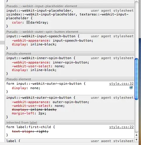Click the struck-through display: inline-block property
This screenshot has height=145, width=141.
tap(34, 109)
